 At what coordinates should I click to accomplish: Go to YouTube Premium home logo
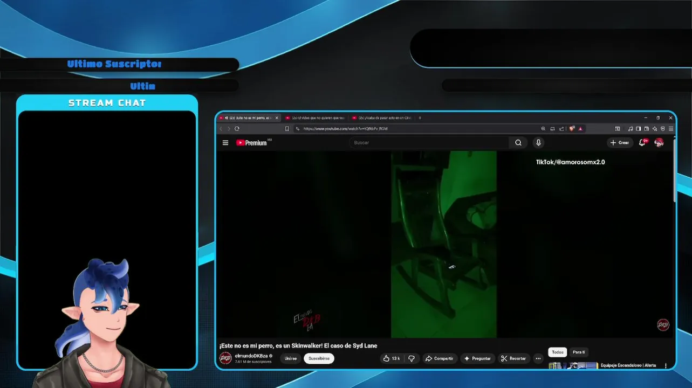point(251,143)
